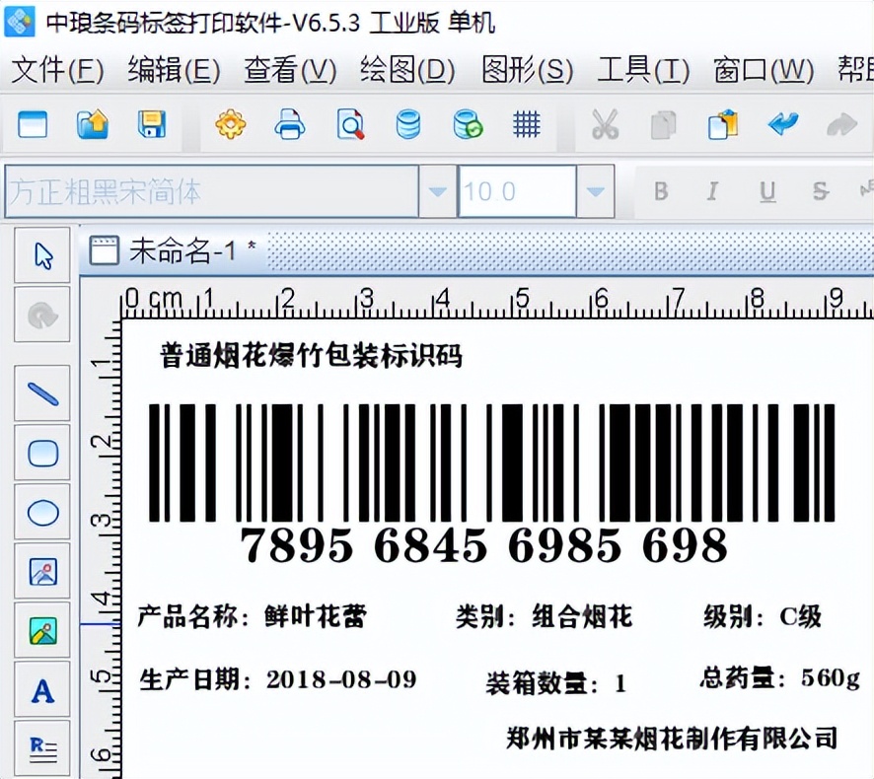Viewport: 874px width, 779px height.
Task: Switch to the 未命名-1 document tab
Action: 174,250
